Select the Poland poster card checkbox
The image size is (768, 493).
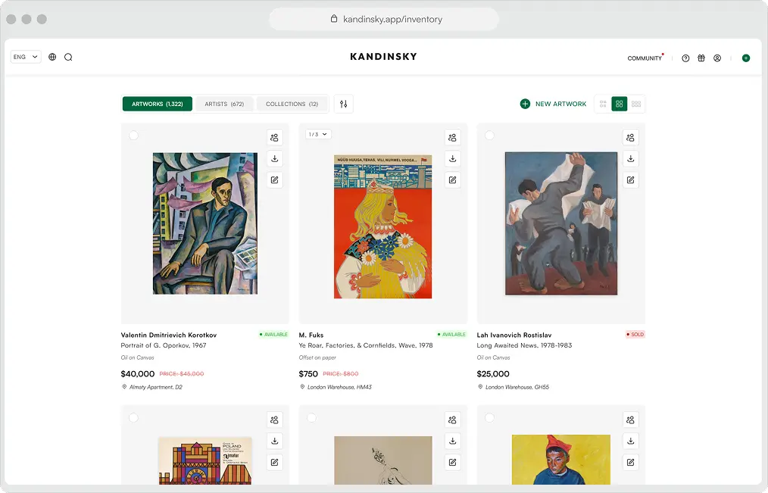tap(133, 417)
